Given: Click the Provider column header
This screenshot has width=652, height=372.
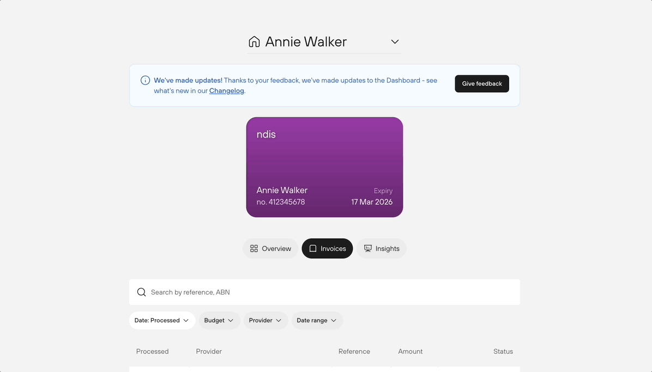Looking at the screenshot, I should [209, 351].
